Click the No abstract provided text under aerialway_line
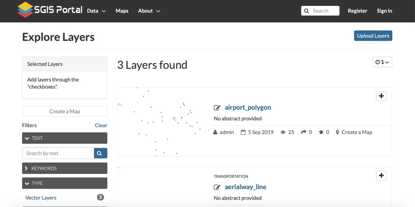Viewport: 415px width, 207px height. [x=238, y=198]
